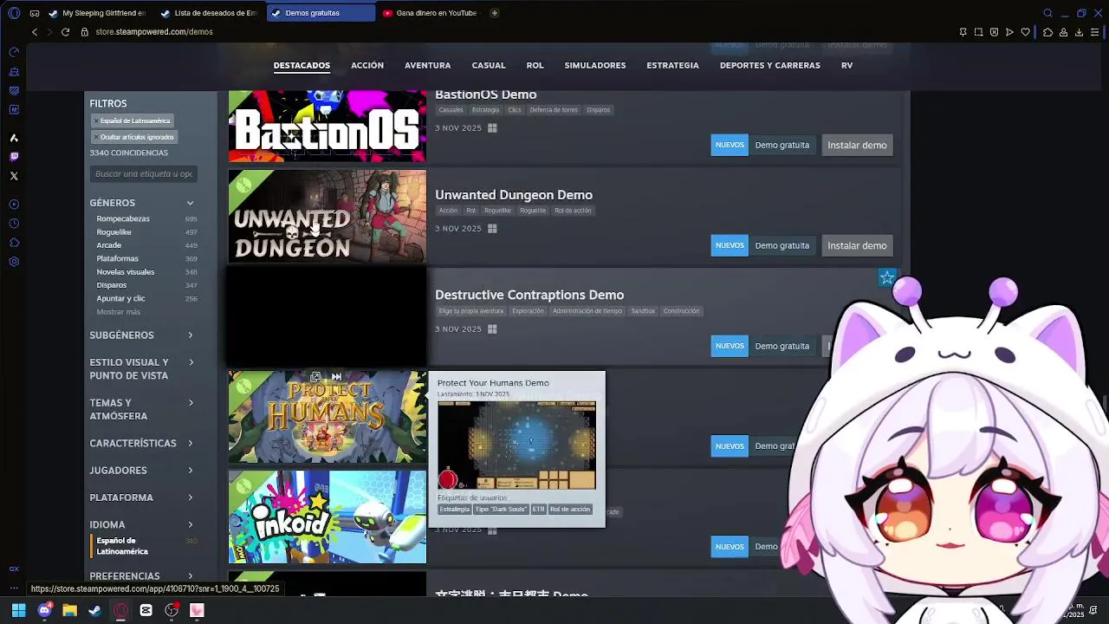
Task: Click the Roguelike tag on Unwanted Dungeon
Action: pos(497,211)
